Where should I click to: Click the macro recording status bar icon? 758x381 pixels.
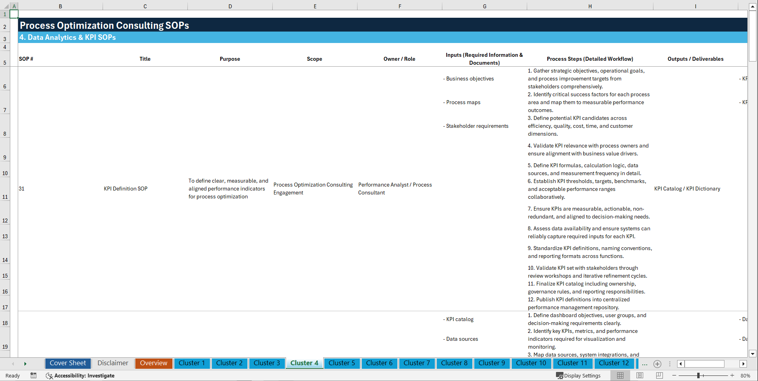[34, 375]
